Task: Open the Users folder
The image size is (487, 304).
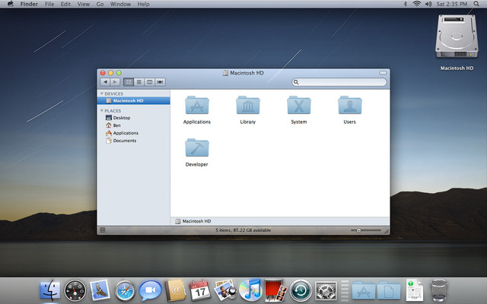Action: pyautogui.click(x=349, y=105)
